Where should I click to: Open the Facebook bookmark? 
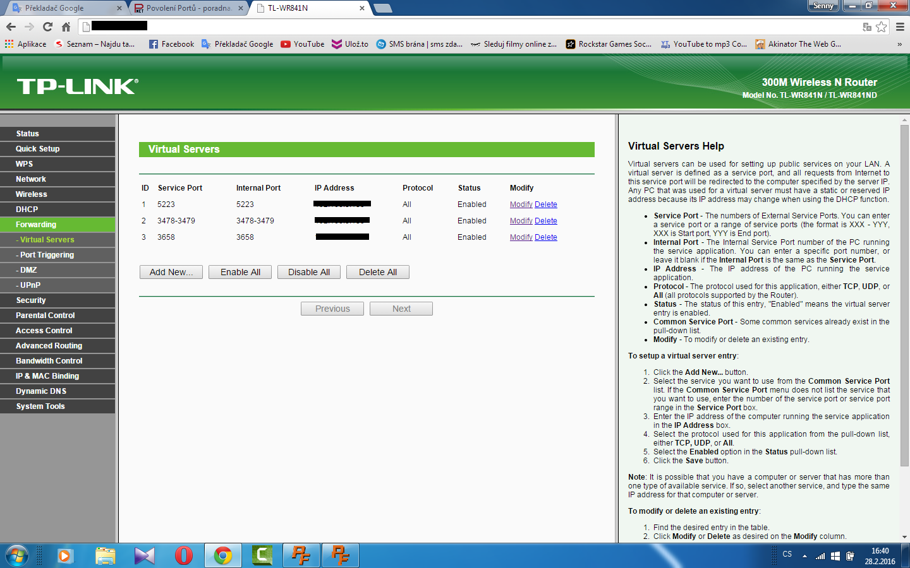pos(171,44)
